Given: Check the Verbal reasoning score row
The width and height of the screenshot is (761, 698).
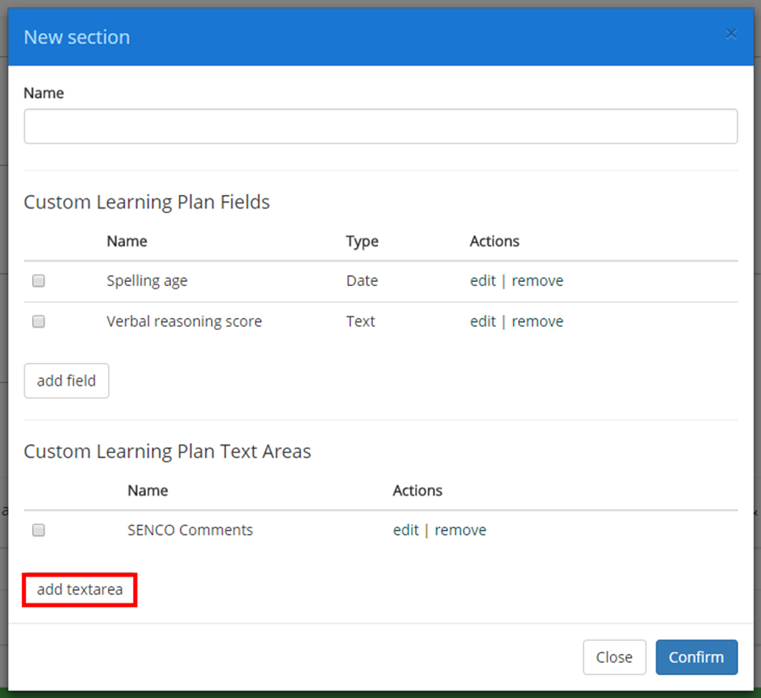Looking at the screenshot, I should coord(38,321).
